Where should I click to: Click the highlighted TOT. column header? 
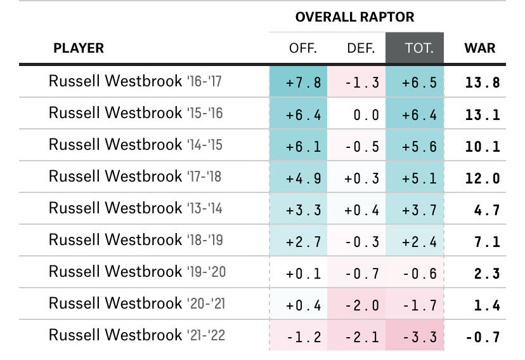[419, 48]
